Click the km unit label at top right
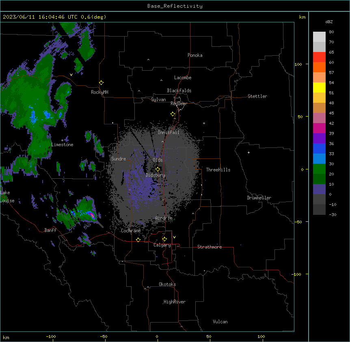 click(302, 17)
